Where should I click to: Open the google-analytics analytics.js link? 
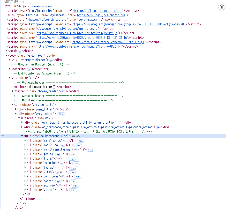tap(67, 29)
